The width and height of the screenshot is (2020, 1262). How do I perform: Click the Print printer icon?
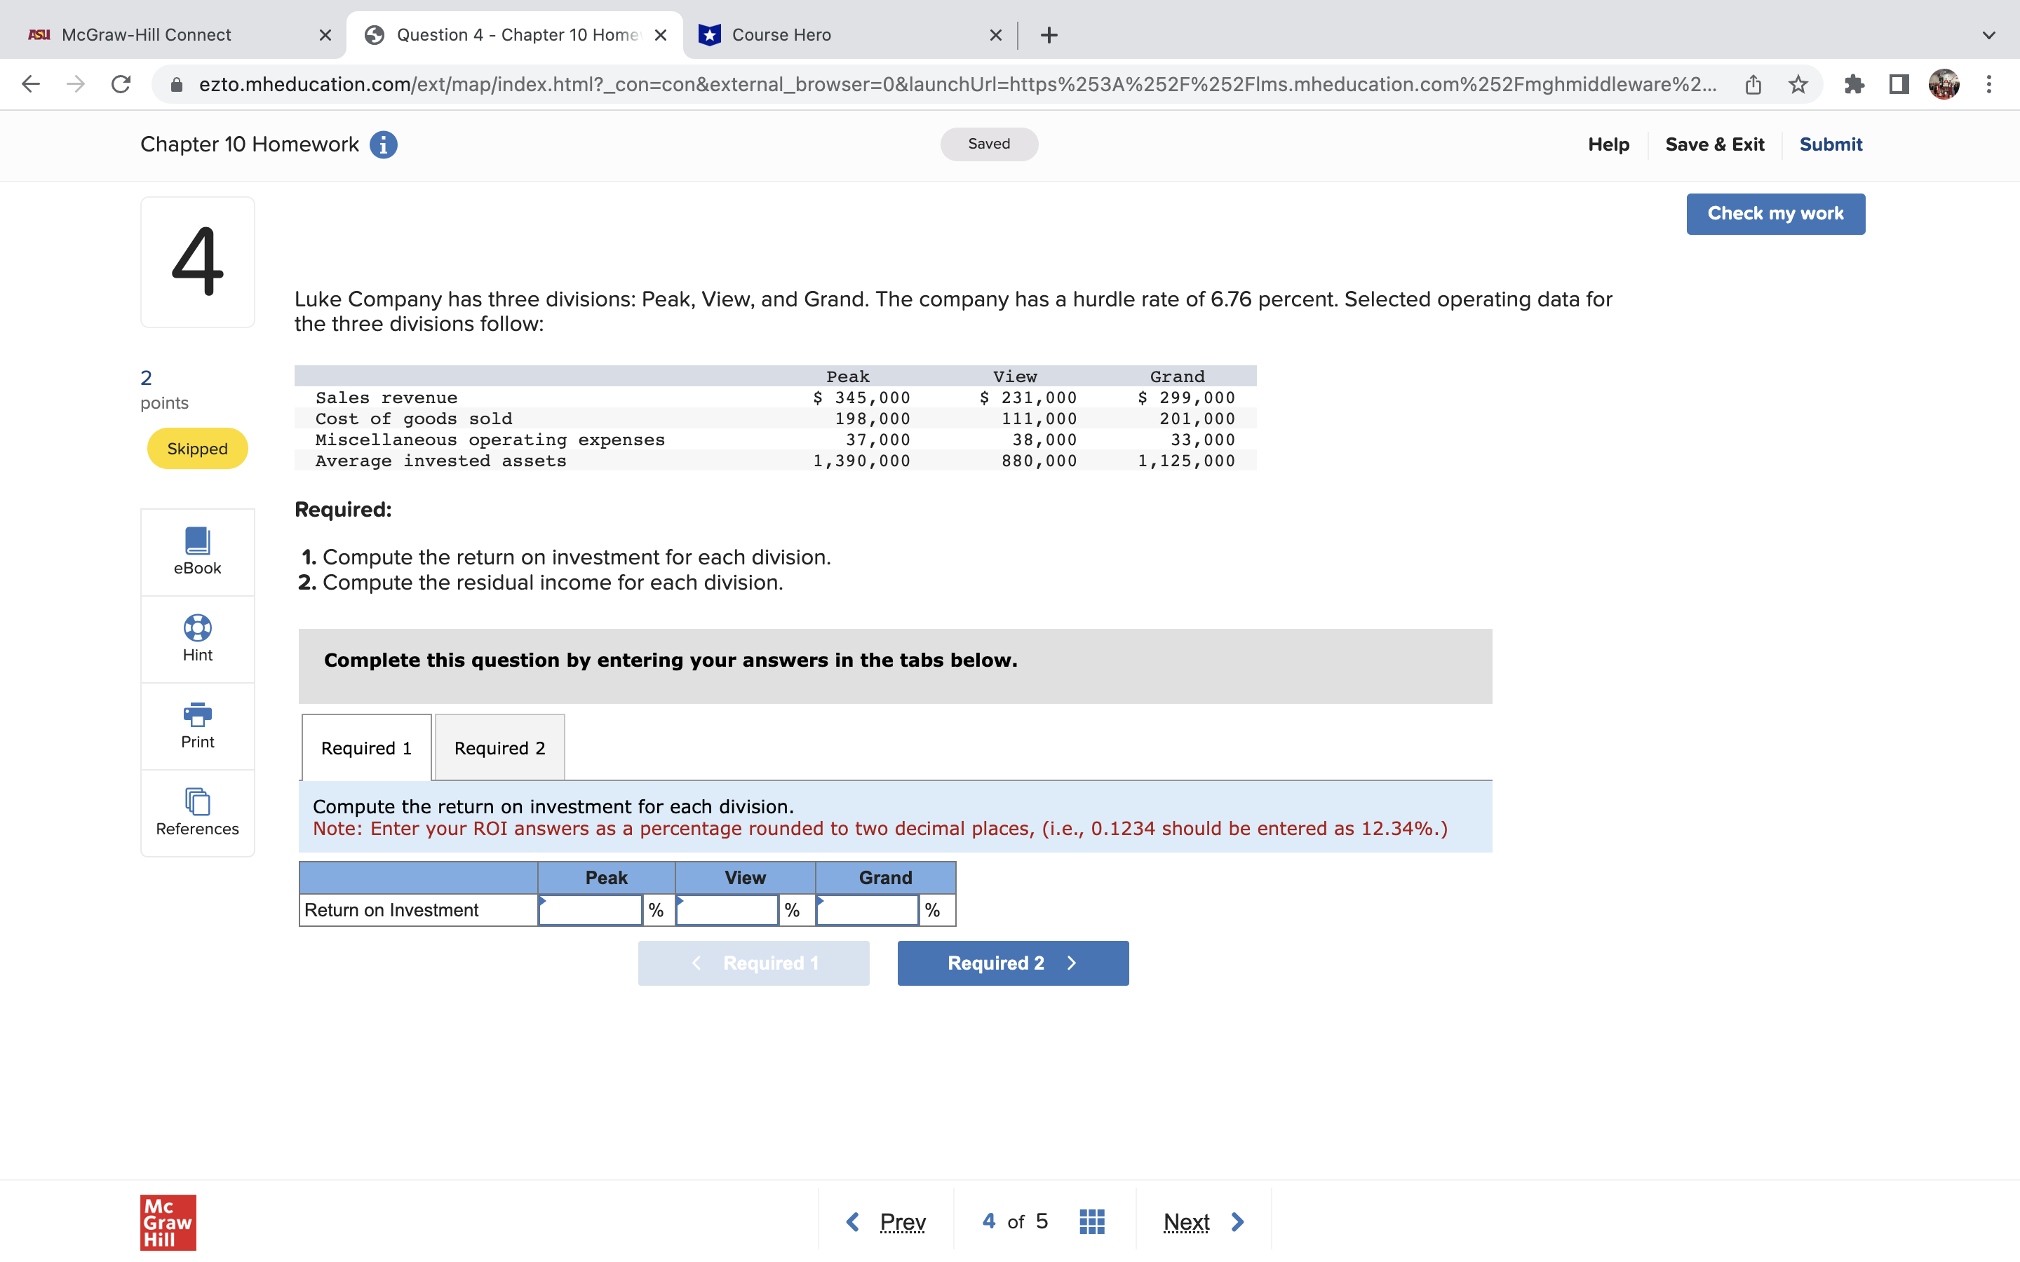click(x=197, y=714)
